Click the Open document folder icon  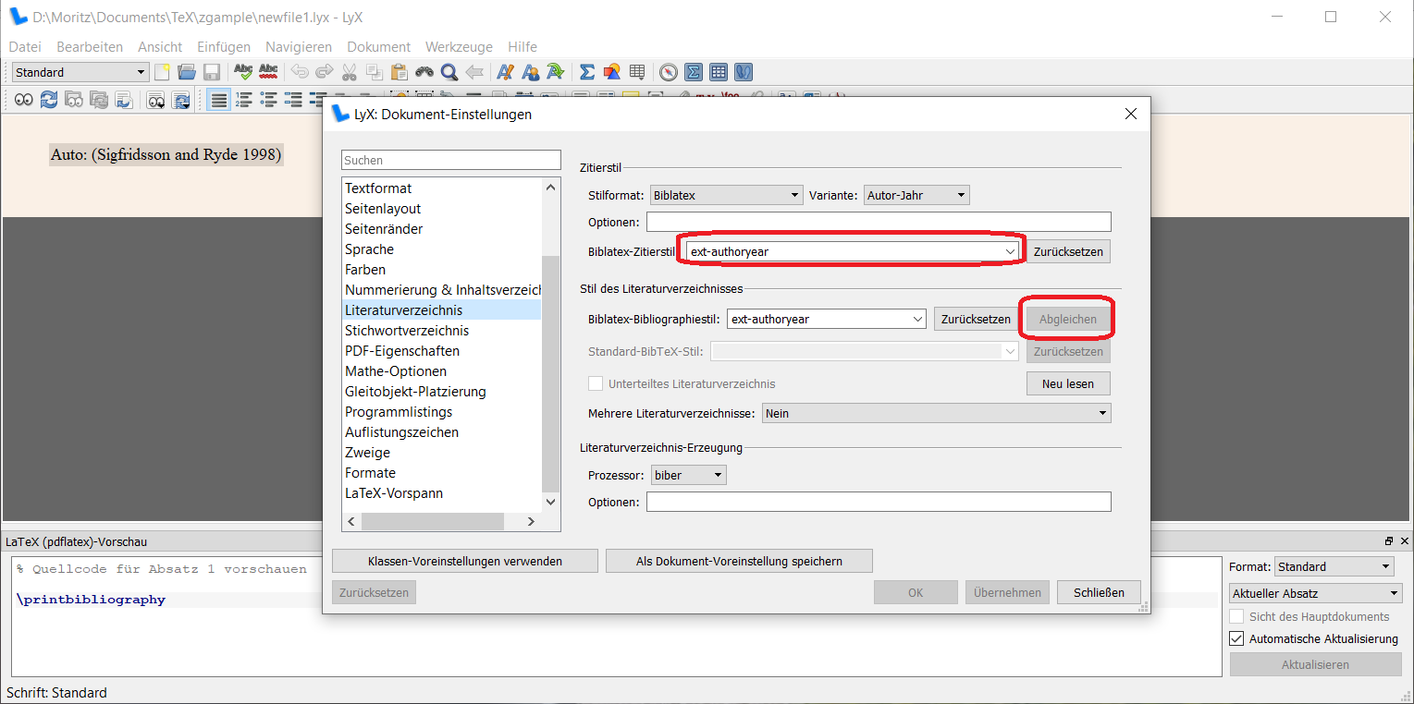(187, 72)
